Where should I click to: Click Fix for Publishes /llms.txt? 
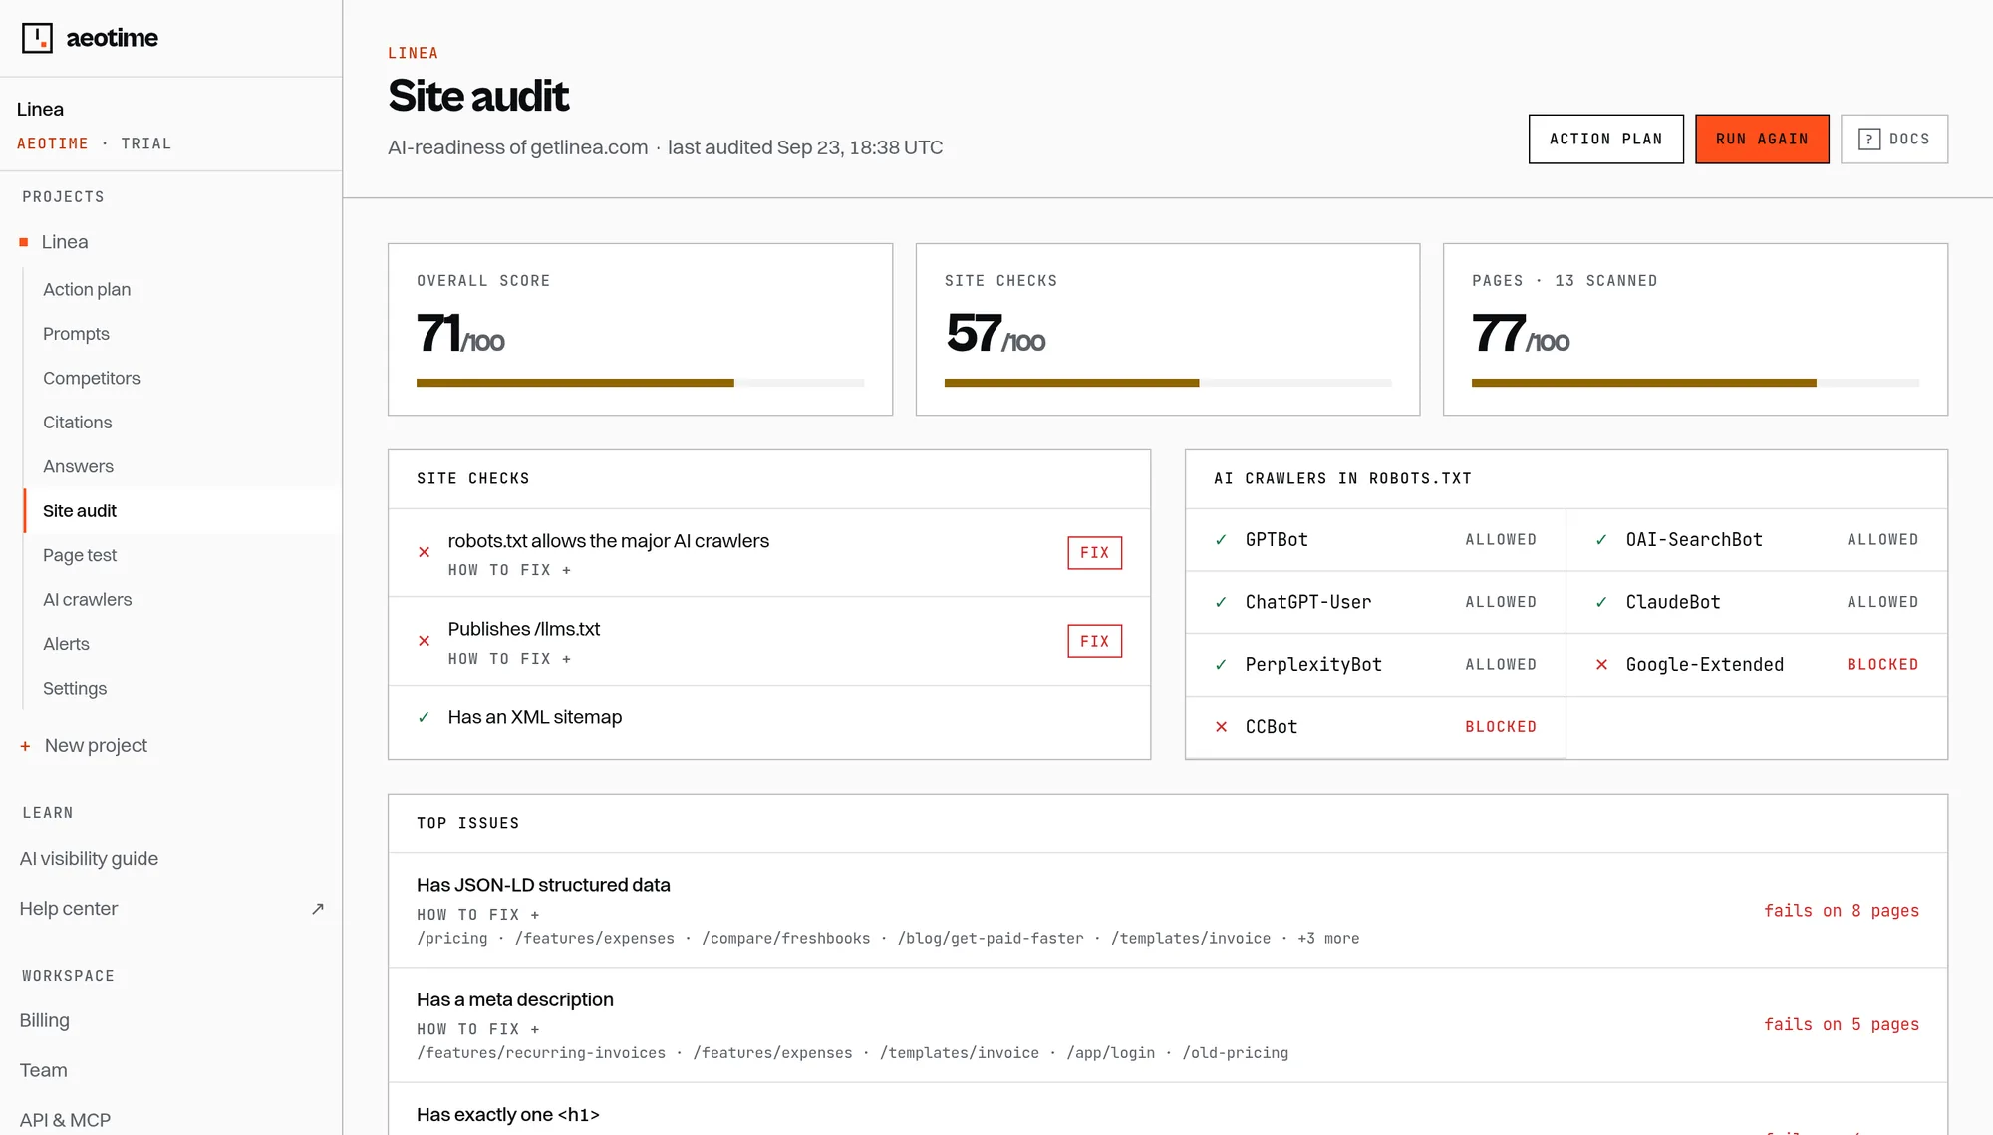[1095, 641]
